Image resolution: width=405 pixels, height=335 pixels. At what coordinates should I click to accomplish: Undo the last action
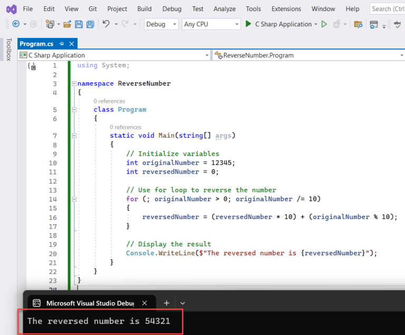tap(106, 24)
